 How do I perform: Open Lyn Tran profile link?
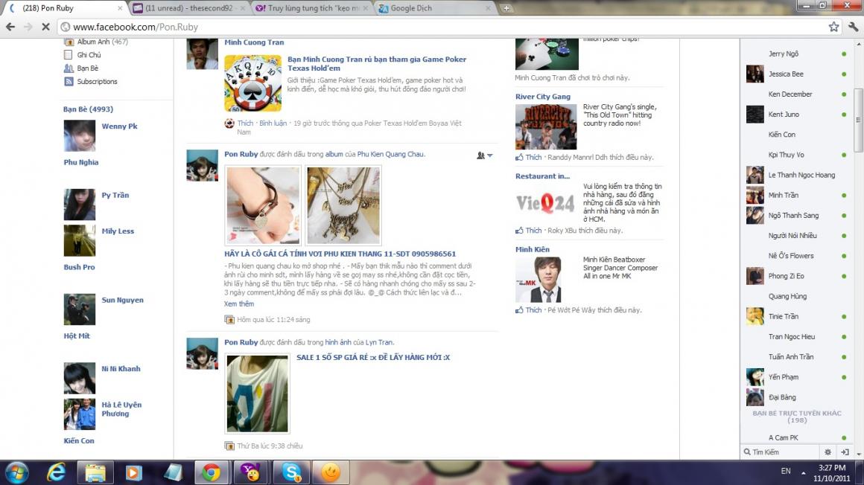(379, 342)
